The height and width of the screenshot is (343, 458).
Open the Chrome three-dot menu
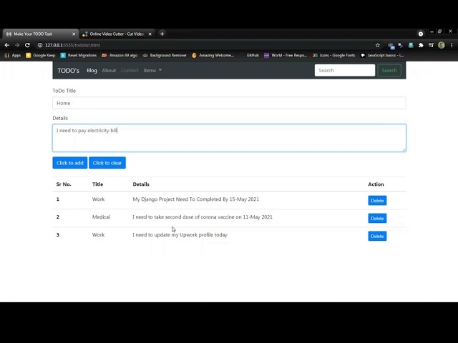[x=452, y=45]
